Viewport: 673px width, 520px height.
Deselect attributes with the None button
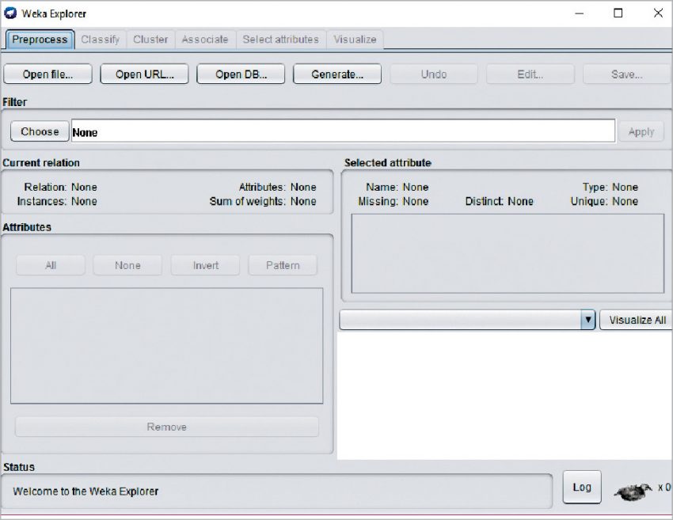pos(127,265)
